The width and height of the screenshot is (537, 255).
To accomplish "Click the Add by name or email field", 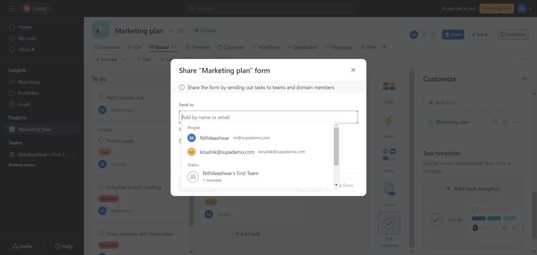I will (x=268, y=117).
